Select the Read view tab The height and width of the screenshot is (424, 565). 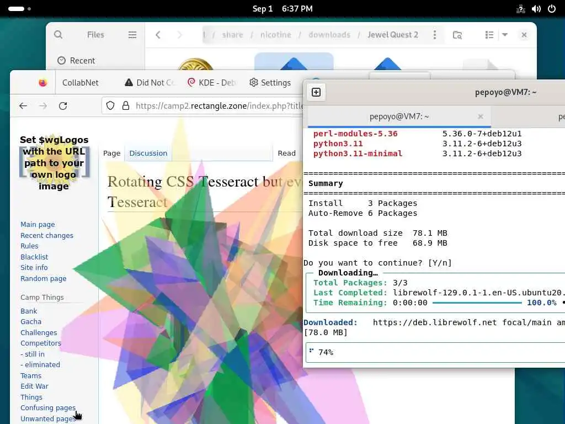pos(286,153)
